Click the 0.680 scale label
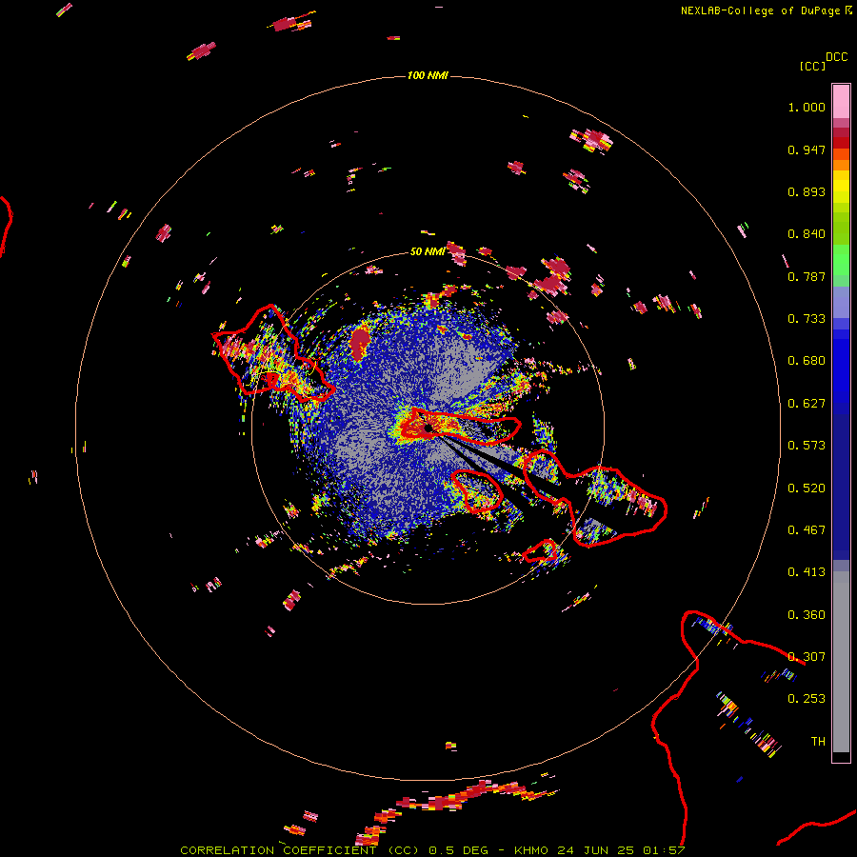The height and width of the screenshot is (857, 857). (x=807, y=361)
